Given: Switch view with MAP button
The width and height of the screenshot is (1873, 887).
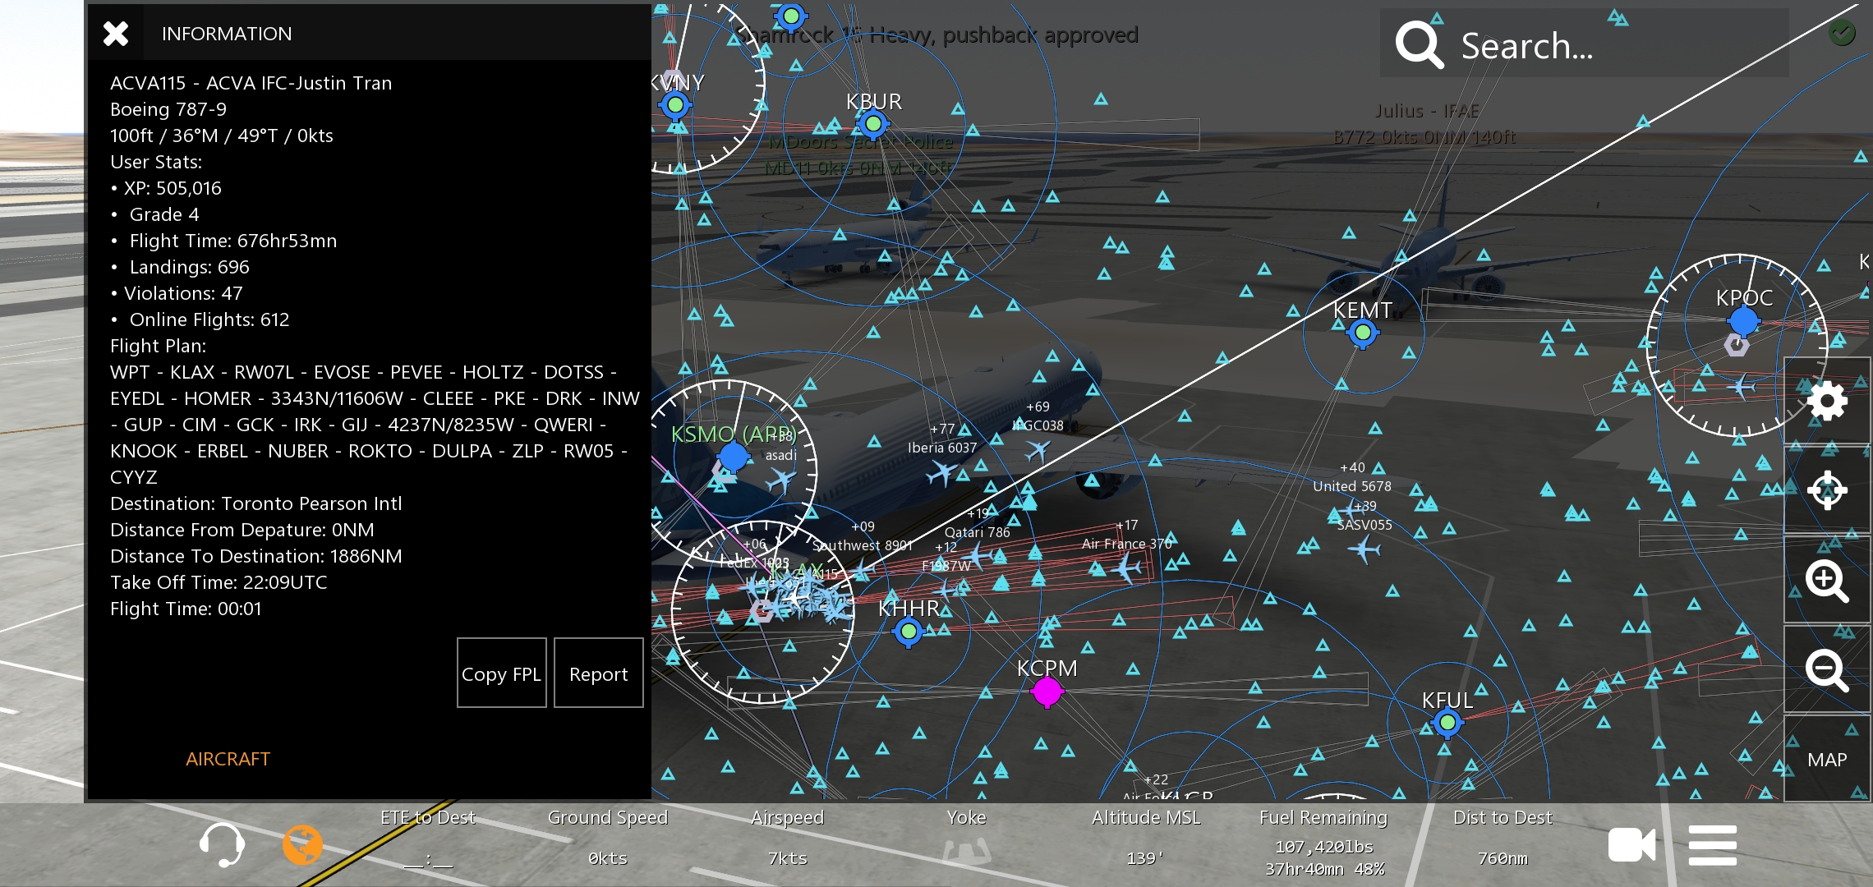Looking at the screenshot, I should (1827, 760).
